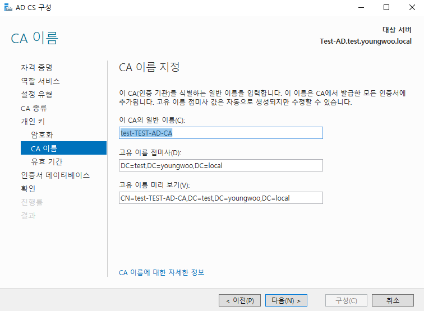
Task: Click the 고유 이름 접미사(D) label
Action: (x=150, y=152)
